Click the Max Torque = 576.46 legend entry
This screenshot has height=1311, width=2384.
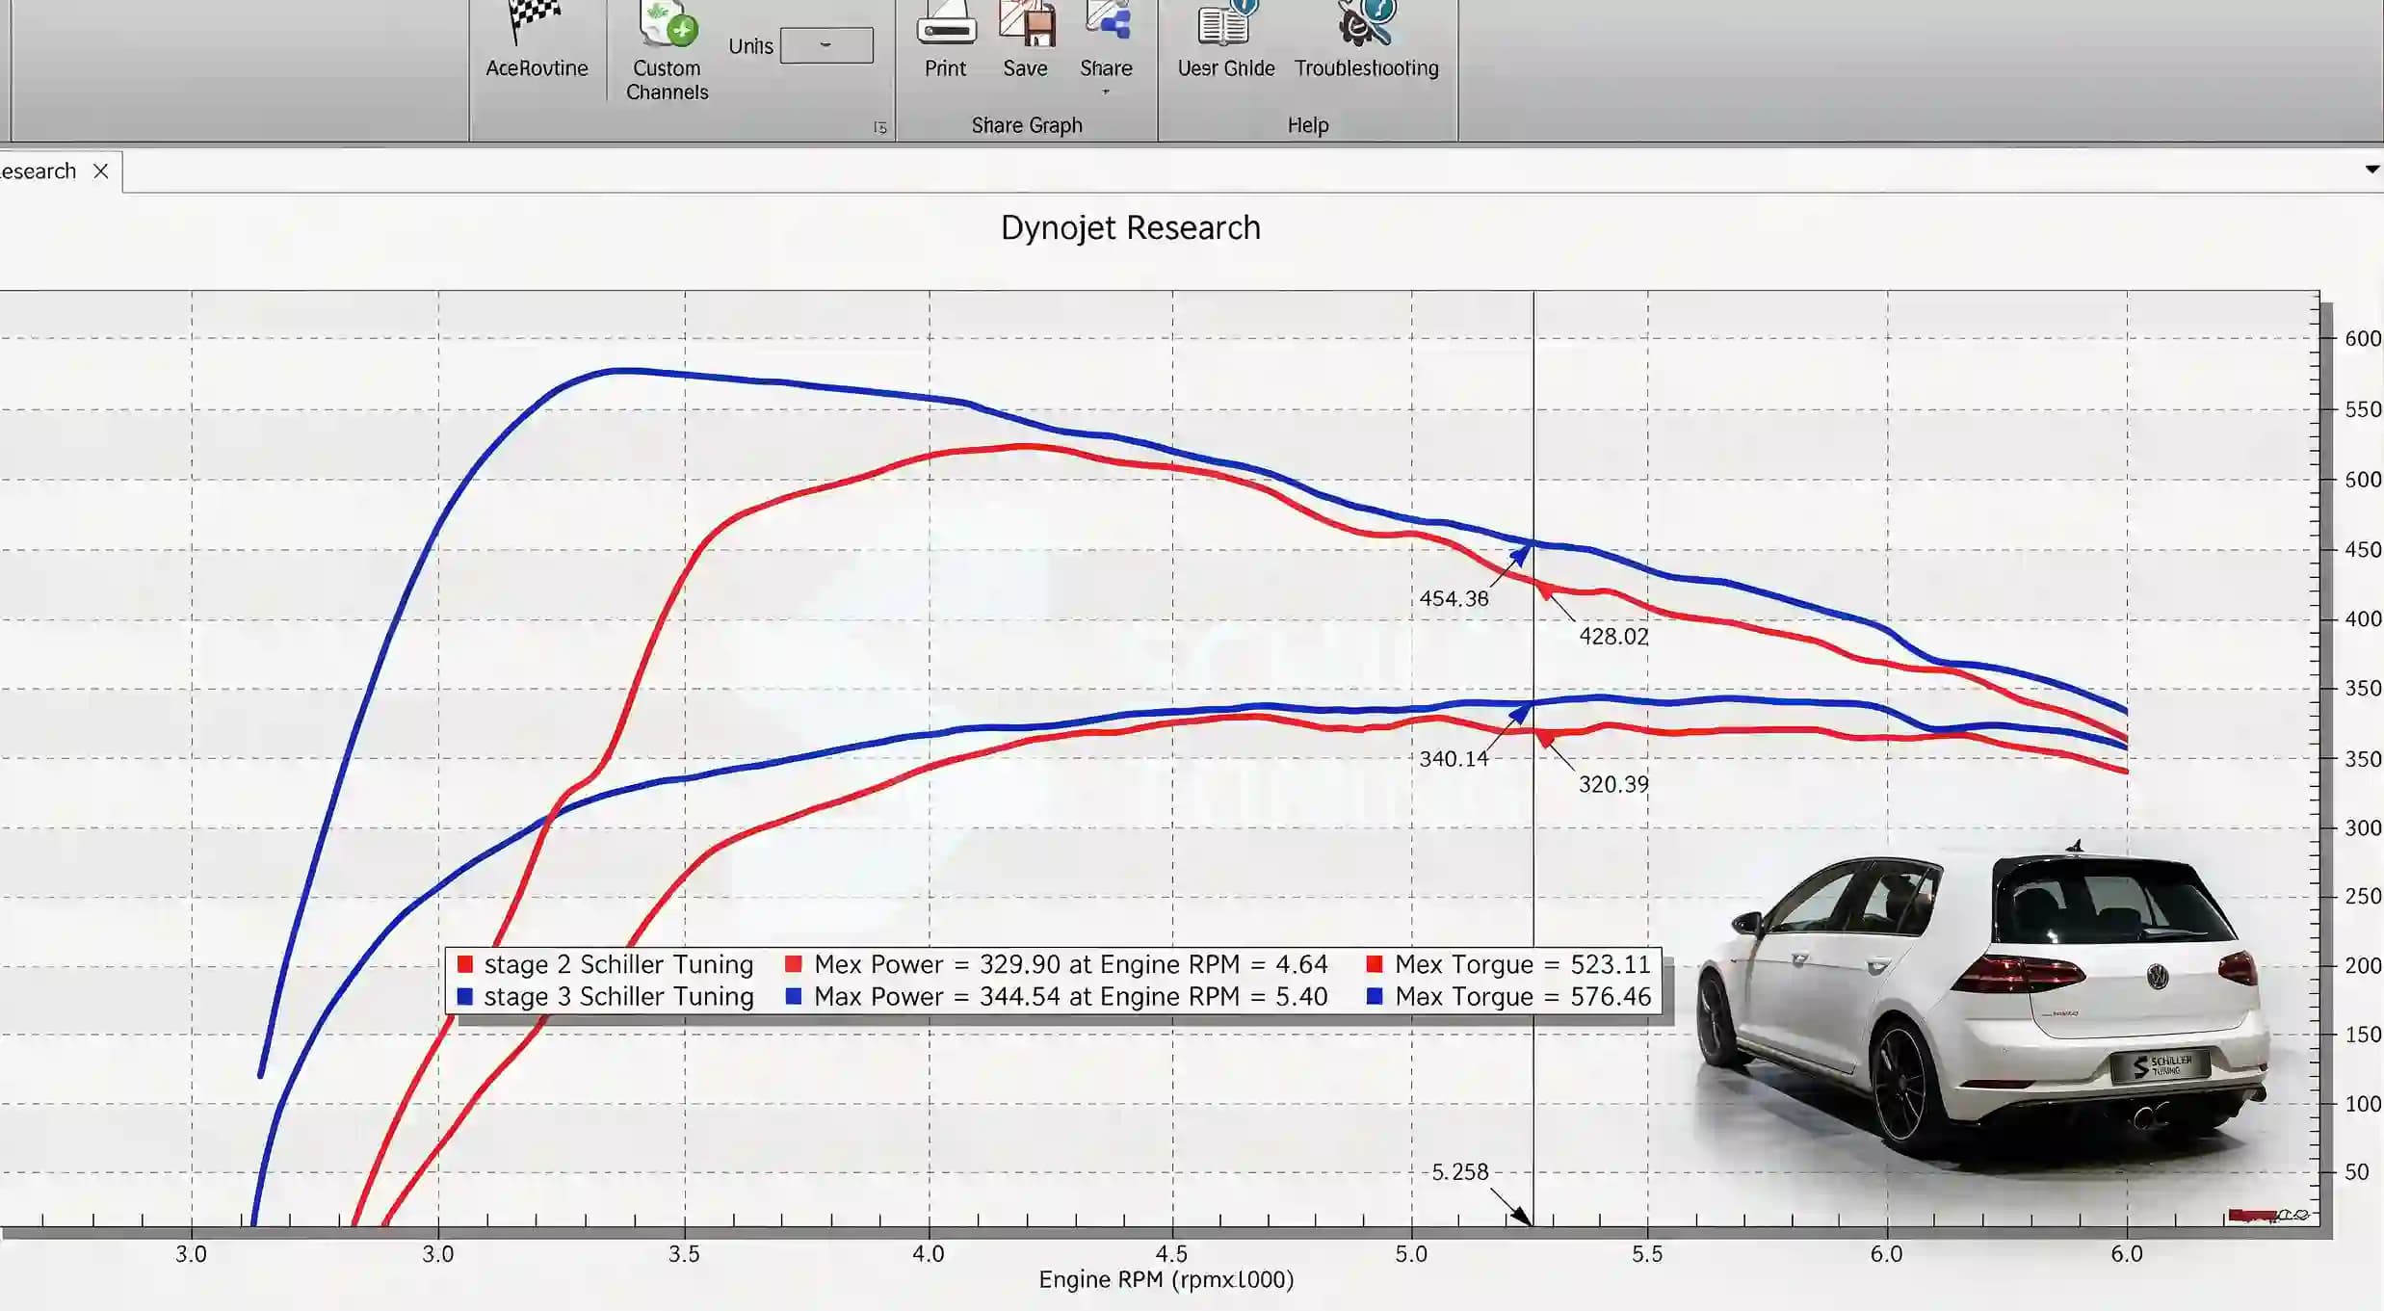pyautogui.click(x=1509, y=996)
